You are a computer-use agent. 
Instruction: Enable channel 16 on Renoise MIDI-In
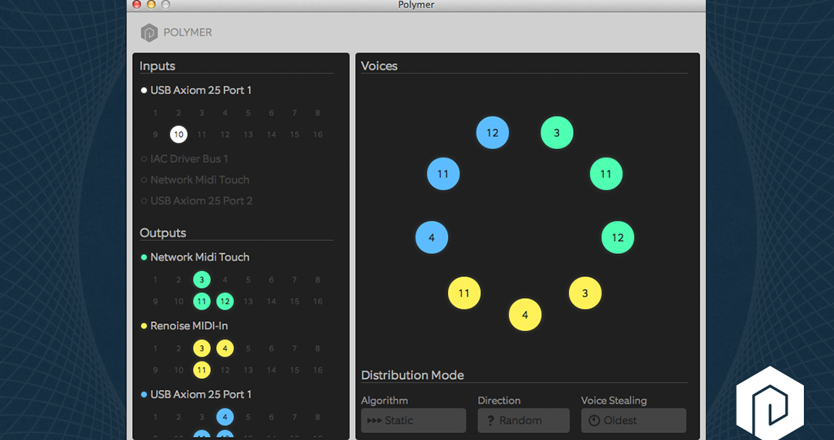[317, 370]
